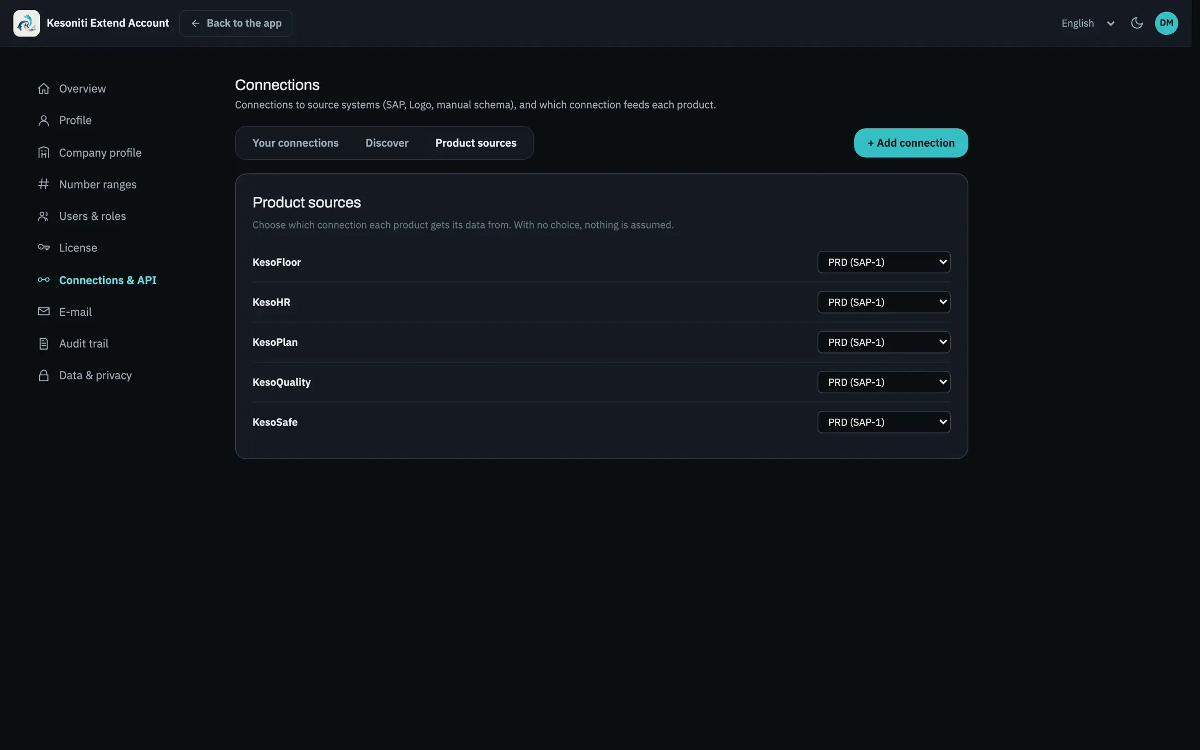Click the License key icon
Screen dimensions: 1200x750
point(44,248)
